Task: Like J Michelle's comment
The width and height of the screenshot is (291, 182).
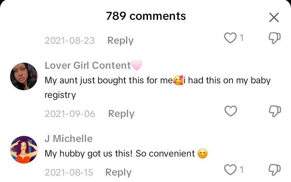Action: [x=230, y=170]
